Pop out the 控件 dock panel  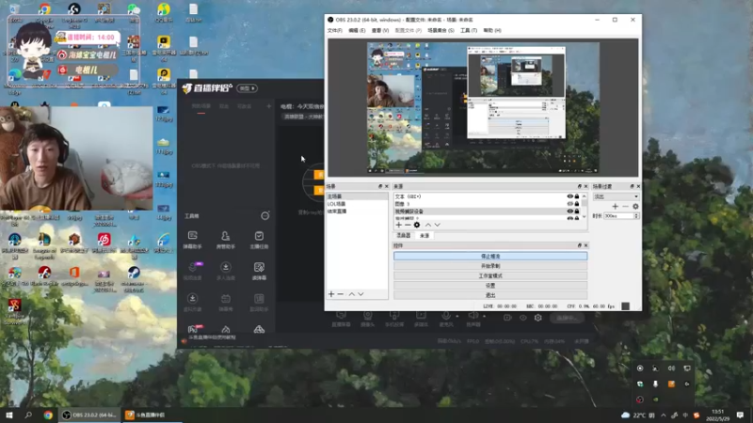tap(579, 245)
